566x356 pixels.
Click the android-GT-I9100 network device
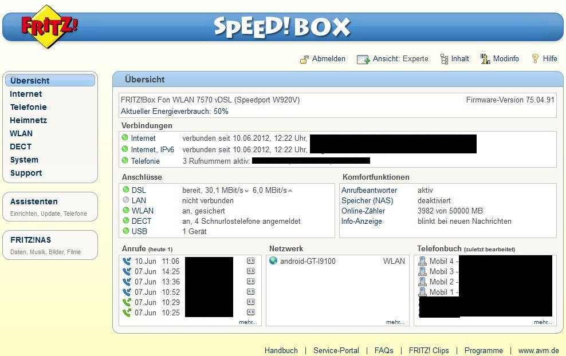pyautogui.click(x=308, y=261)
